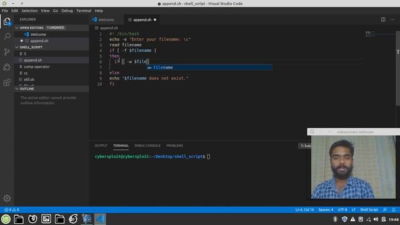Switch to the Problems panel tab
400x225 pixels.
click(x=174, y=146)
